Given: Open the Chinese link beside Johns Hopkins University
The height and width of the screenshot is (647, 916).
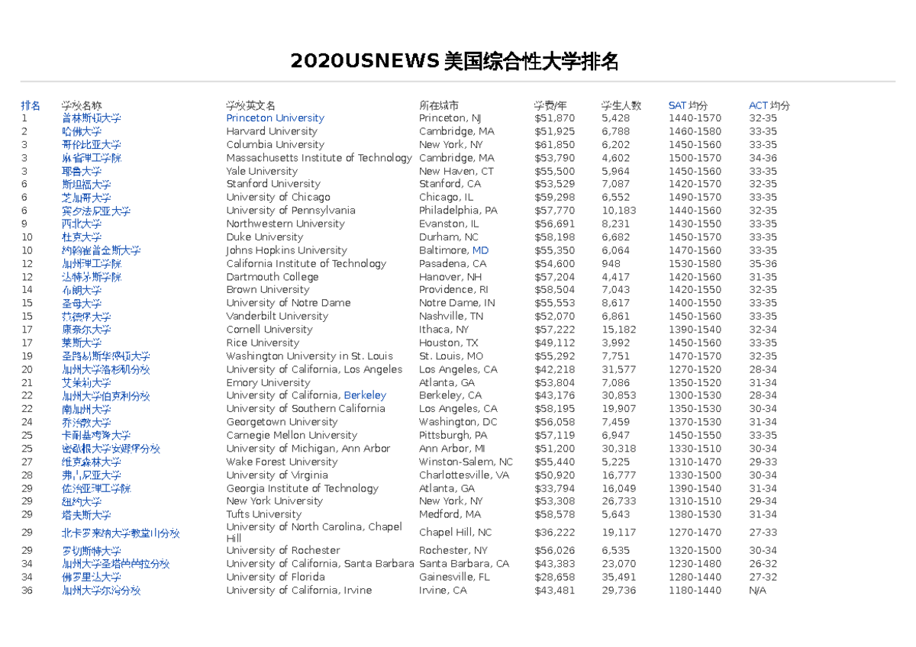Looking at the screenshot, I should point(101,250).
